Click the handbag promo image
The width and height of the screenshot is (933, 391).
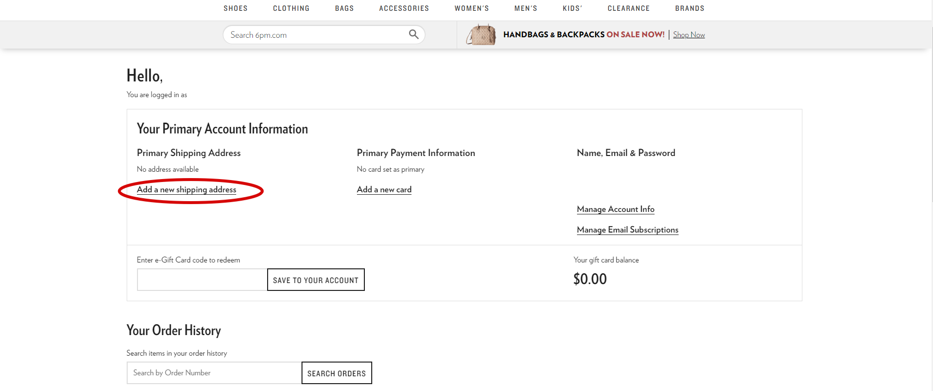pos(481,35)
